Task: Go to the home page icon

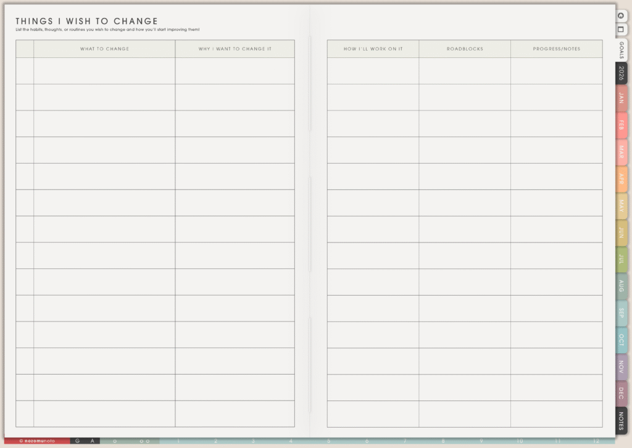Action: point(620,15)
